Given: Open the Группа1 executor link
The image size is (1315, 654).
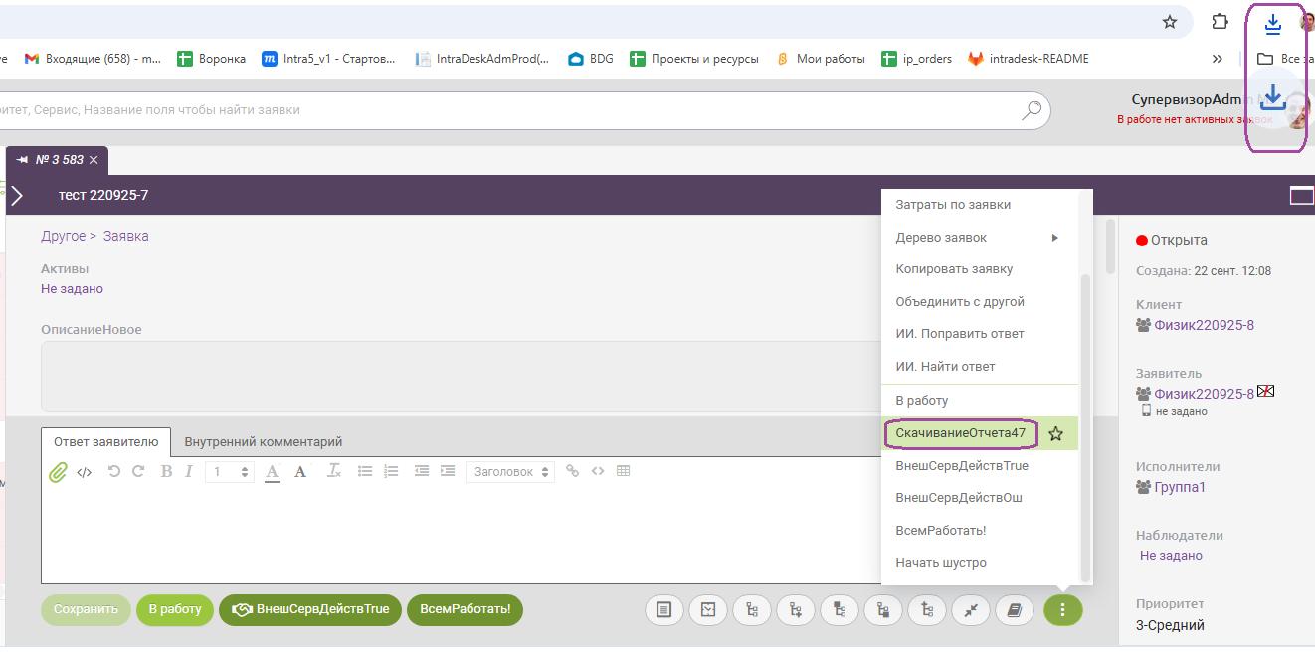Looking at the screenshot, I should [1179, 487].
